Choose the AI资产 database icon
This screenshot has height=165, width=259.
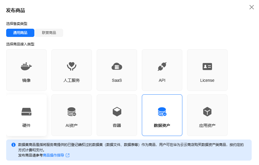pos(71,112)
